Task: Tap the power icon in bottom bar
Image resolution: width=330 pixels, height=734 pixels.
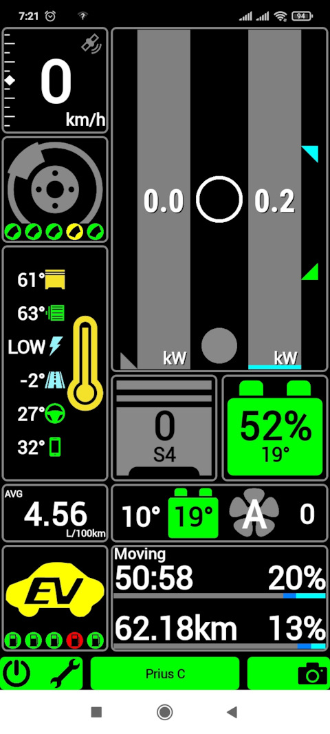Action: [17, 673]
